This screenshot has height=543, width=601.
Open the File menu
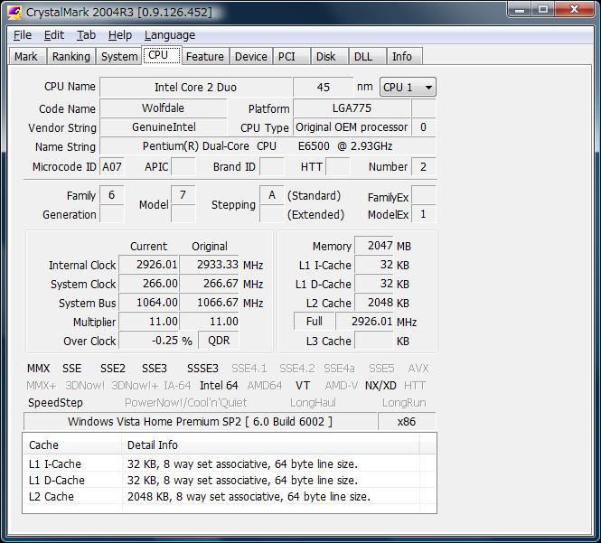[x=23, y=35]
